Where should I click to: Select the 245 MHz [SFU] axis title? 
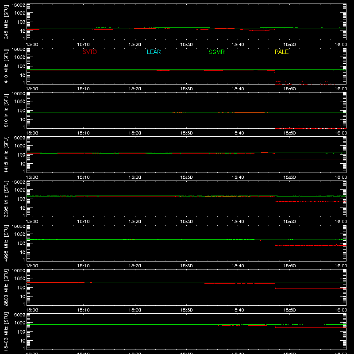click(x=6, y=22)
